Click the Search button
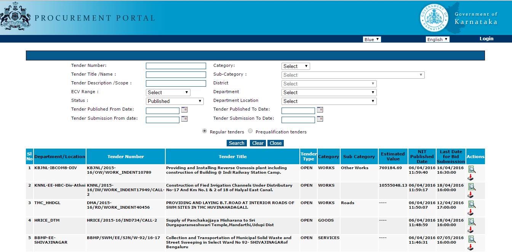The height and width of the screenshot is (252, 512). tap(236, 143)
